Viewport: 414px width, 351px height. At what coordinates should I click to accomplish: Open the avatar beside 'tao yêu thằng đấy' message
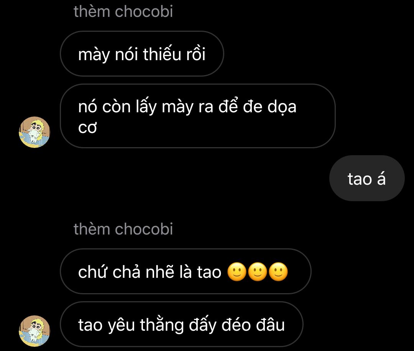(x=34, y=331)
